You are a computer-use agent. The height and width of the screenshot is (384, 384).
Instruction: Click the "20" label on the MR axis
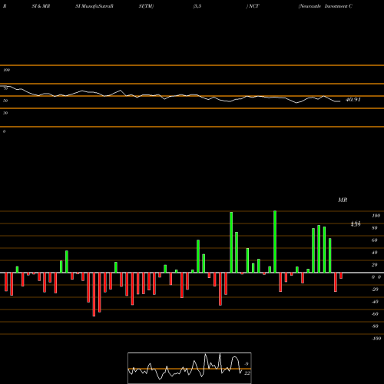[x=375, y=265]
